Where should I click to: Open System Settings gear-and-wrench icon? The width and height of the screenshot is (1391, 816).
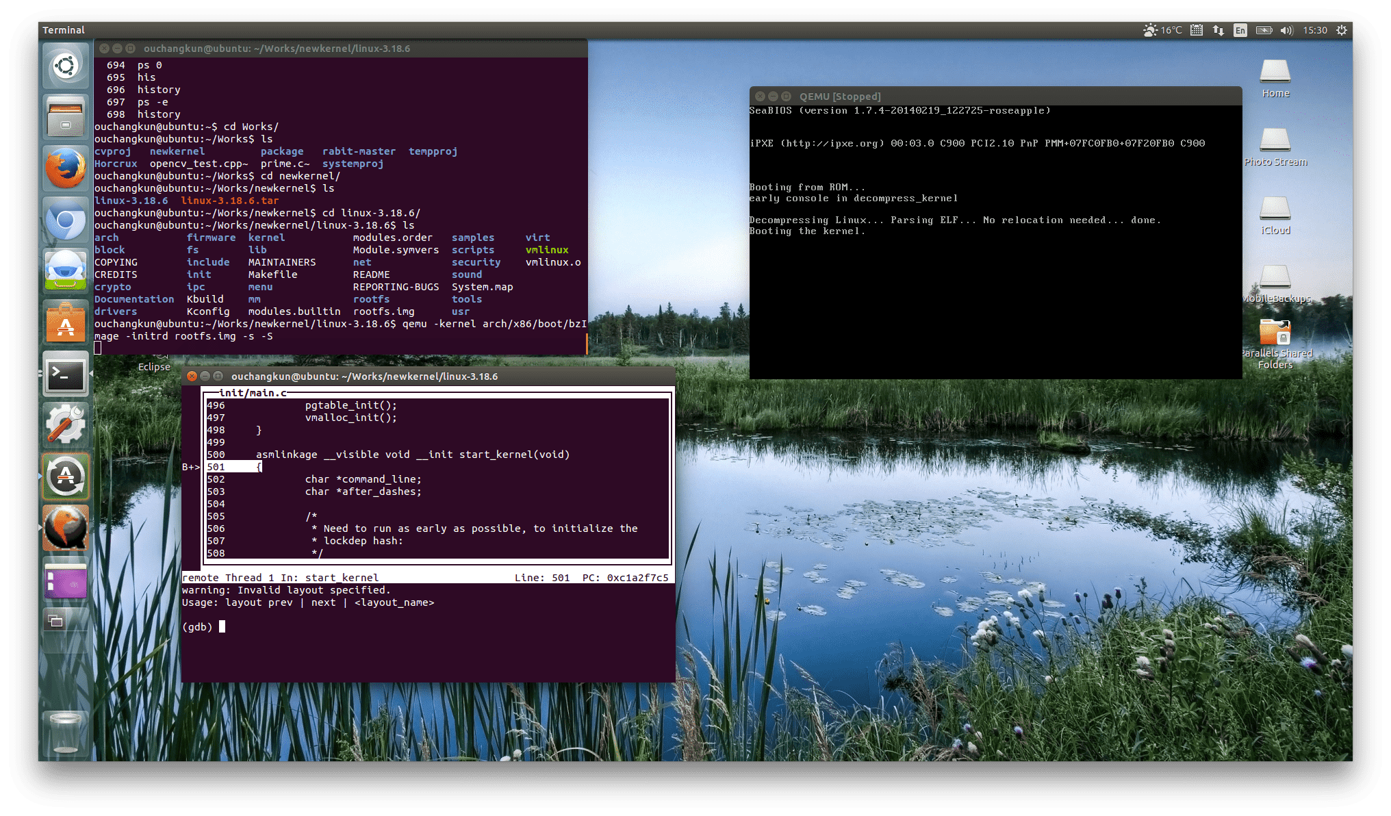(x=66, y=426)
